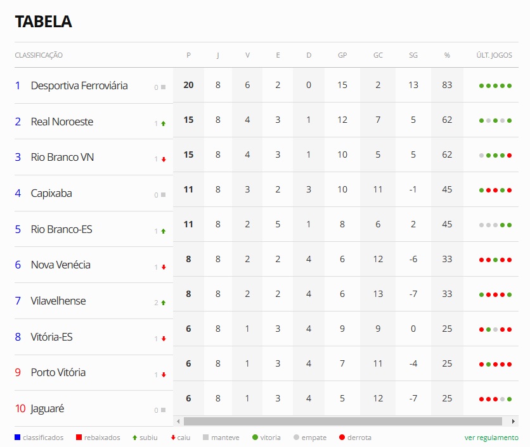Viewport: 530px width, 447px height.
Task: Click the green up arrow beside Real Noroeste
Action: coord(164,123)
